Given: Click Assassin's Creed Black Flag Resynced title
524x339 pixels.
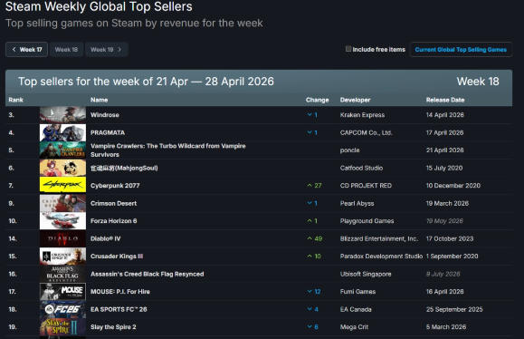Looking at the screenshot, I should (147, 274).
